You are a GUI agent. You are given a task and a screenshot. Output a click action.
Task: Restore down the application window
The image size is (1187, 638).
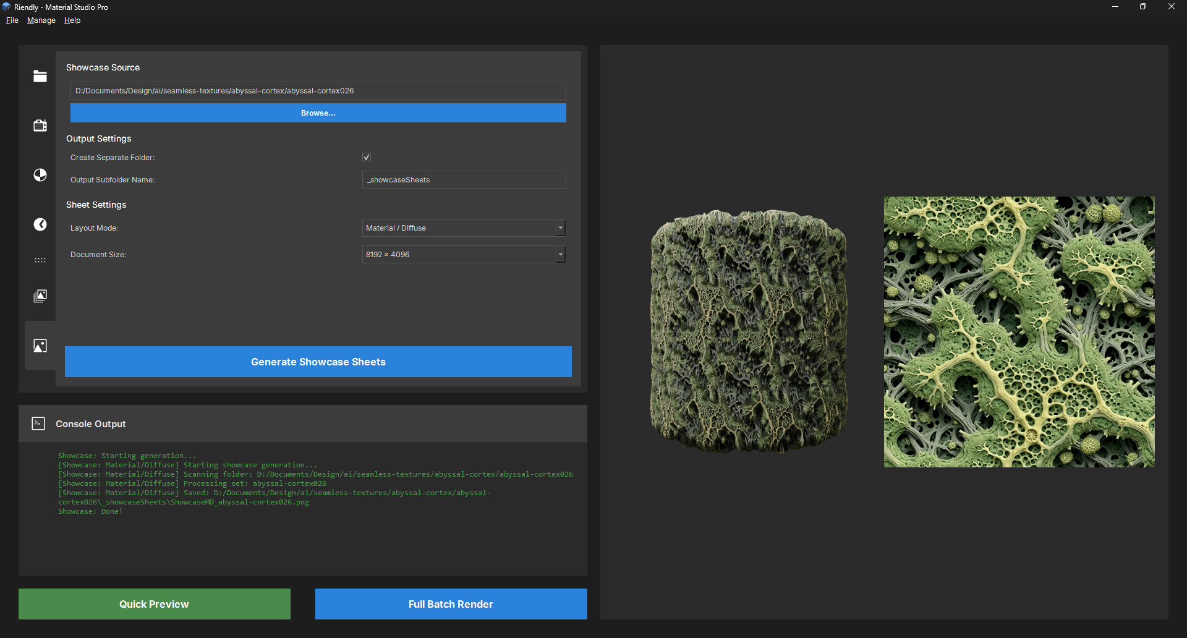[x=1143, y=7]
